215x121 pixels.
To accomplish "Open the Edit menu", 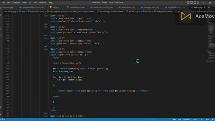I will [x=8, y=3].
